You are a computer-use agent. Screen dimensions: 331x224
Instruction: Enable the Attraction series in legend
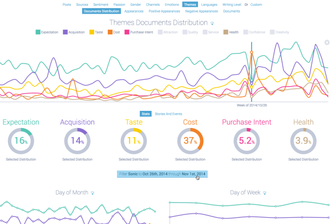[x=168, y=32]
